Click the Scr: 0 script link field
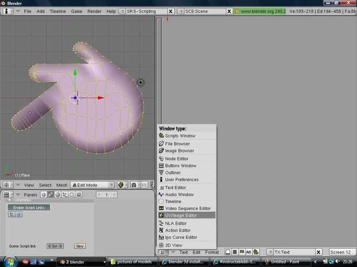357x267 pixels. pos(55,246)
